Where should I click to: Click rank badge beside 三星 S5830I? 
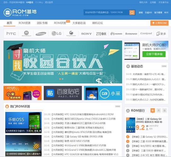pos(128,151)
